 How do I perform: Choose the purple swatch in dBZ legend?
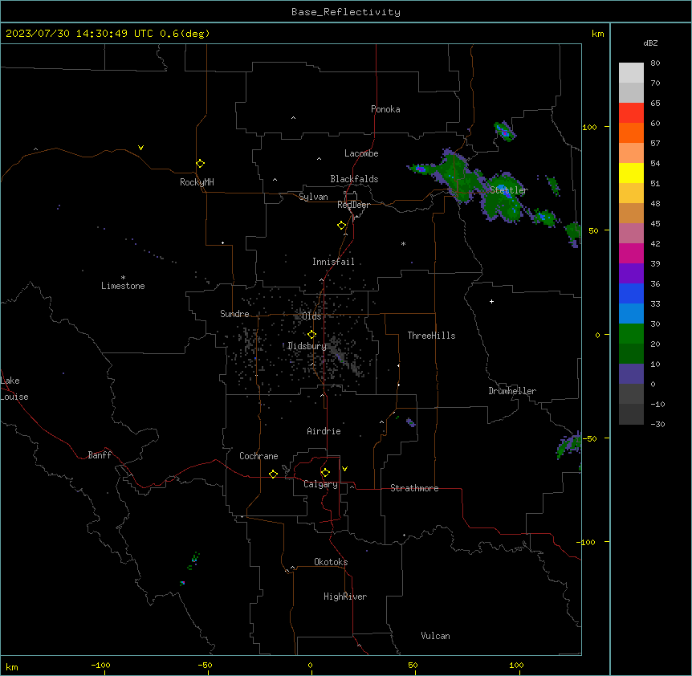[631, 274]
